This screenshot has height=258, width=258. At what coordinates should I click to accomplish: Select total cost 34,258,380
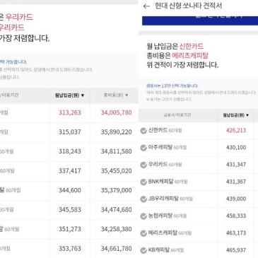[116, 229]
